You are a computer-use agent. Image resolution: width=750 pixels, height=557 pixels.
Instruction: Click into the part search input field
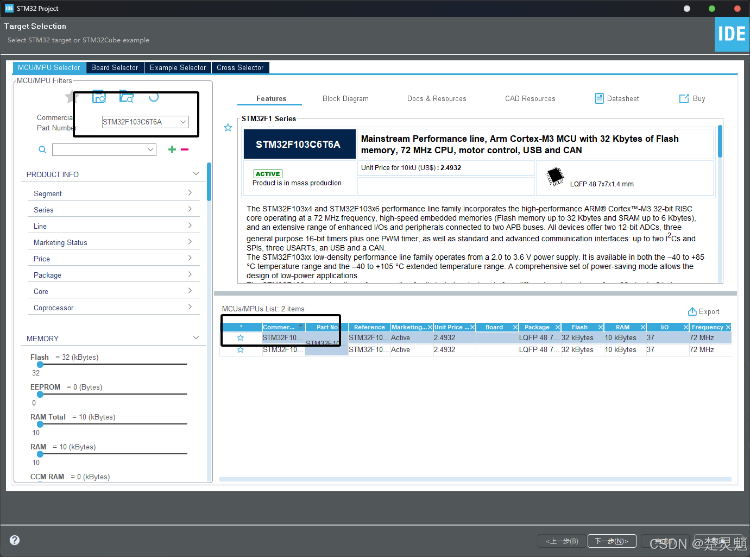[x=99, y=149]
